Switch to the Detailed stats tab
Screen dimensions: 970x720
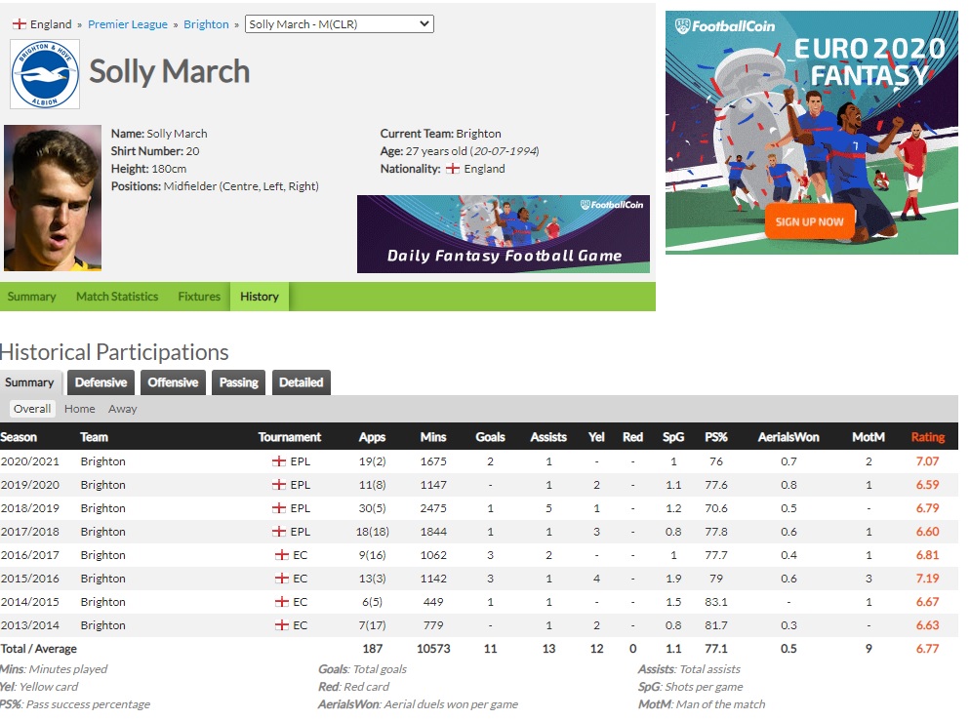tap(302, 382)
